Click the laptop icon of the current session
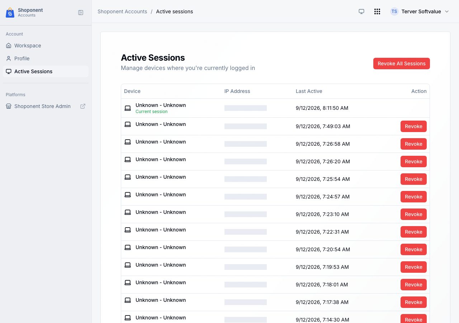Viewport: 459px width, 323px height. [x=128, y=108]
